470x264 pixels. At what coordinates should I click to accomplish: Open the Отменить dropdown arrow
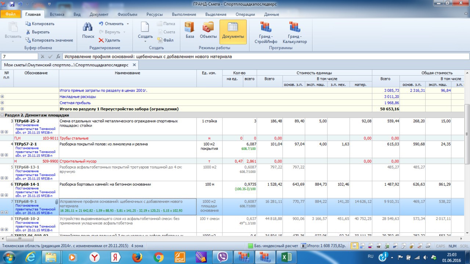[x=128, y=24]
